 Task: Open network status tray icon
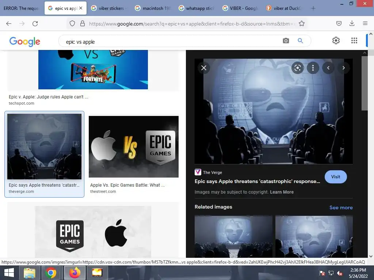(331, 273)
